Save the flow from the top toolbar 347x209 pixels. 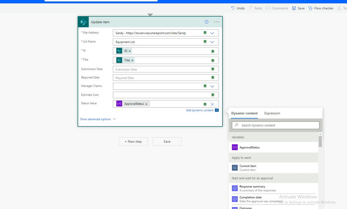point(298,8)
